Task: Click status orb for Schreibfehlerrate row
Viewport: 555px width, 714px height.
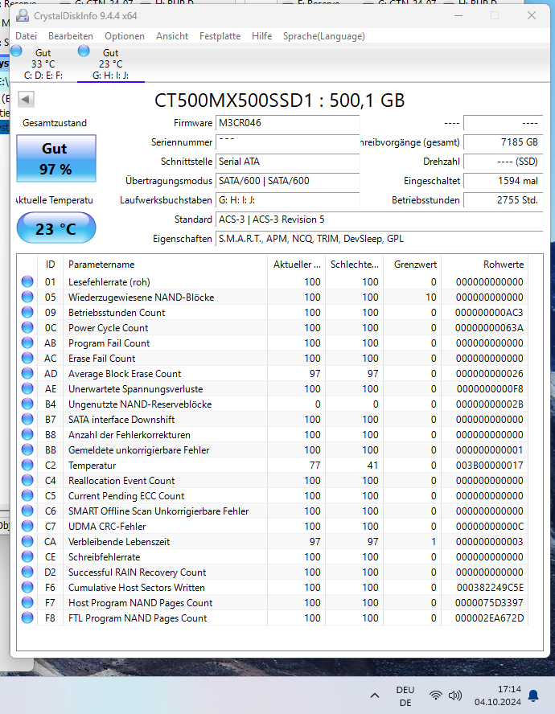Action: [27, 556]
